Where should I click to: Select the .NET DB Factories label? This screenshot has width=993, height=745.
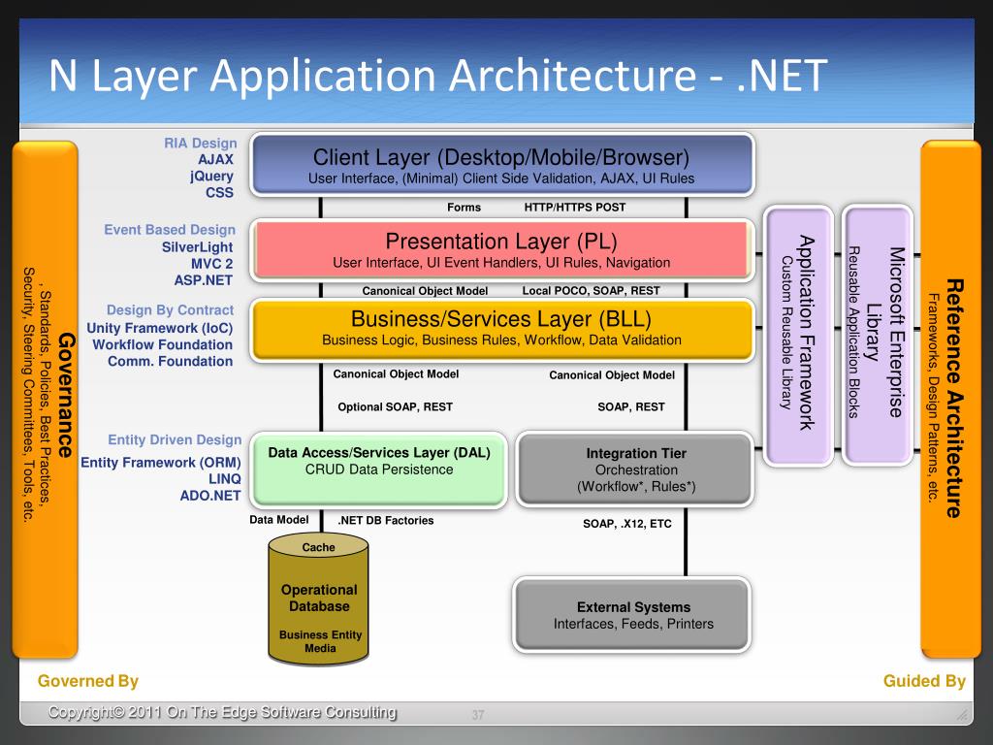[386, 520]
